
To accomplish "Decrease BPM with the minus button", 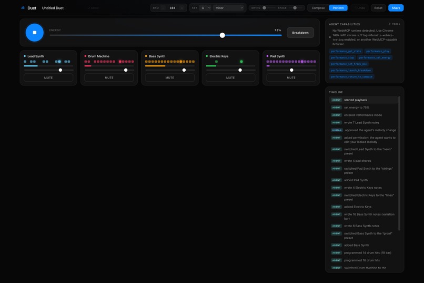I will tap(163, 8).
